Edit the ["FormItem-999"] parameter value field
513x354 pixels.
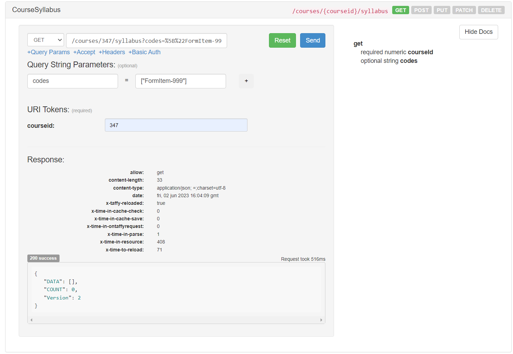(x=180, y=81)
